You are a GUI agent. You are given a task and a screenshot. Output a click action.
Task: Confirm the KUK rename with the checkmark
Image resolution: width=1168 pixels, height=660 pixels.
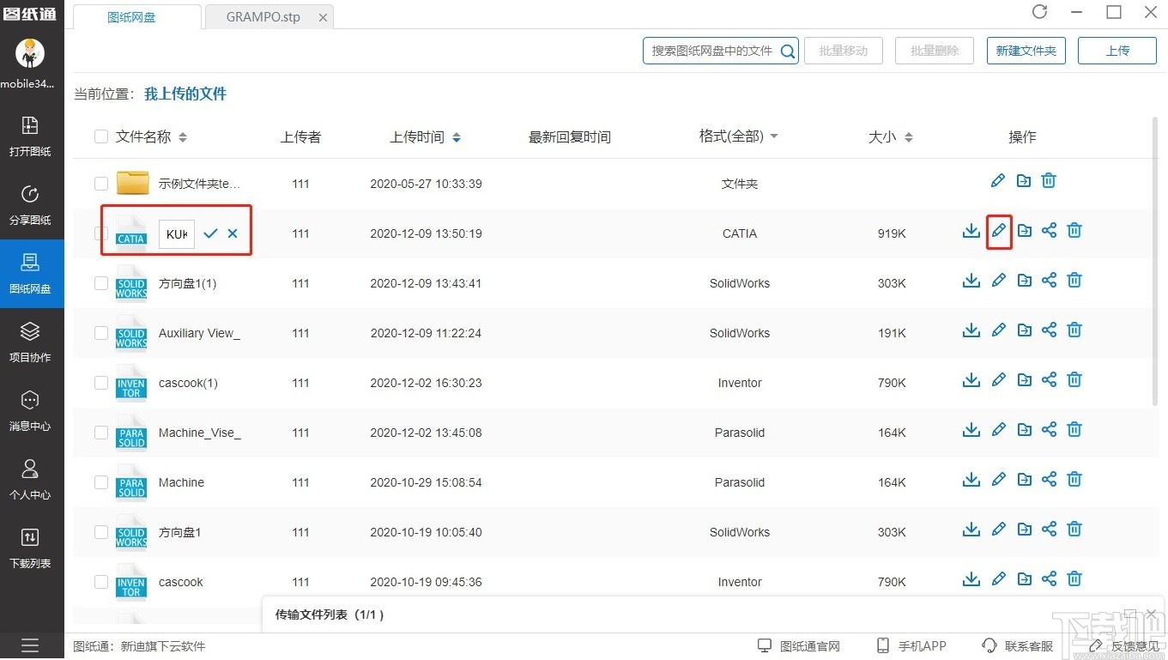click(x=209, y=233)
